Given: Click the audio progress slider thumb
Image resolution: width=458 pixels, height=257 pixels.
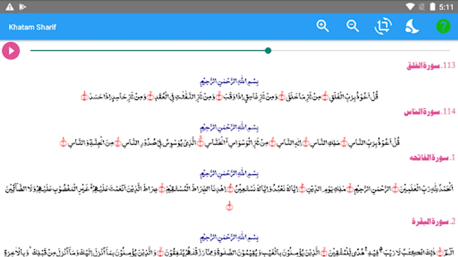Looking at the screenshot, I should (268, 51).
